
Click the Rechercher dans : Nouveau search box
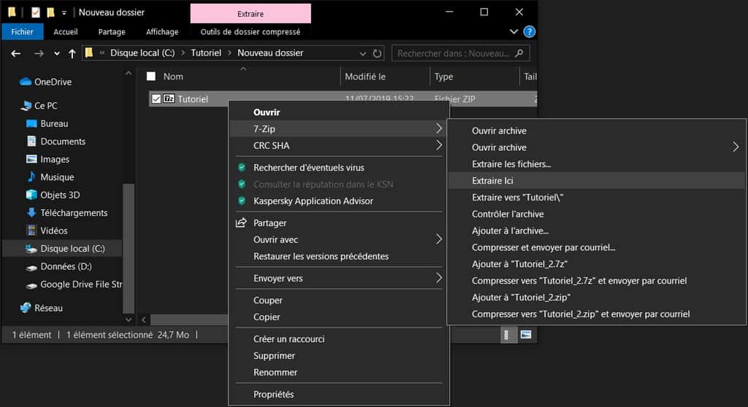pos(460,53)
